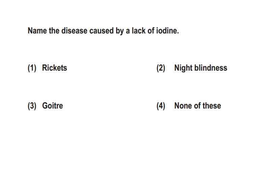The height and width of the screenshot is (169, 253).
Task: Click the word disease in the question
Action: pyautogui.click(x=74, y=30)
